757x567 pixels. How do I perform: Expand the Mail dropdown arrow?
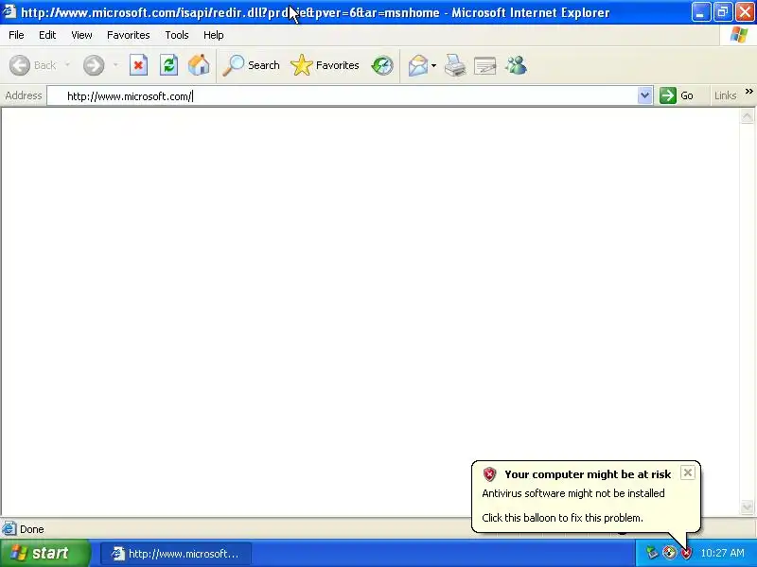pyautogui.click(x=433, y=65)
